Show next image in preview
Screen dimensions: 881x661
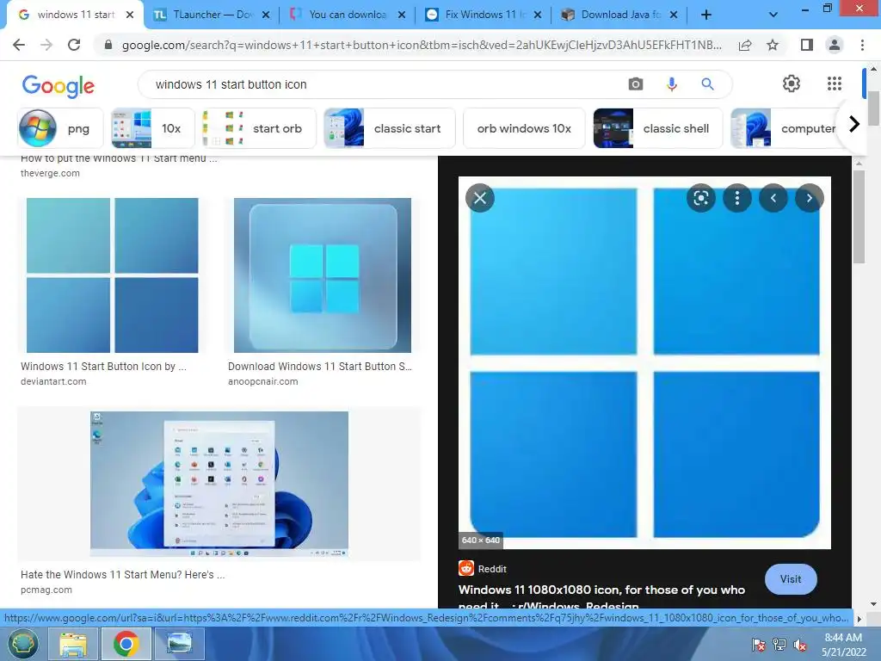(809, 198)
